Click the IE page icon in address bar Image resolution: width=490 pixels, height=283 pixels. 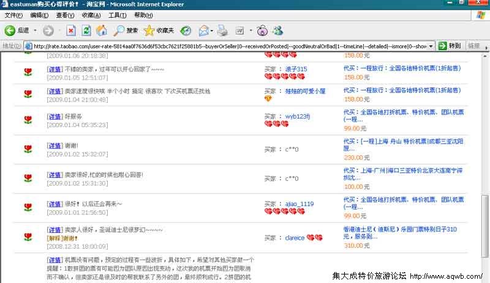pos(28,46)
